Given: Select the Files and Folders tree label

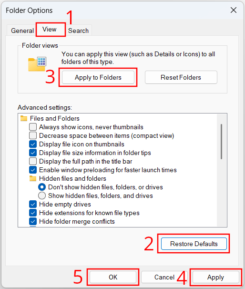Looking at the screenshot, I should point(55,118).
